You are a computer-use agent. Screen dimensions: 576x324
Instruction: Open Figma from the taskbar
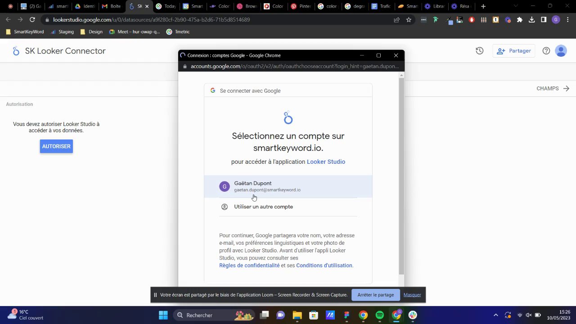coord(346,315)
